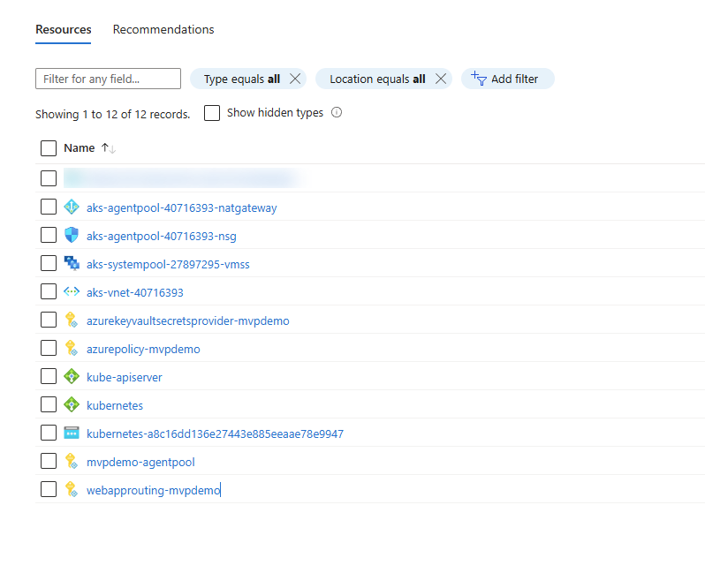
Task: Click the Name column header
Action: tap(80, 148)
